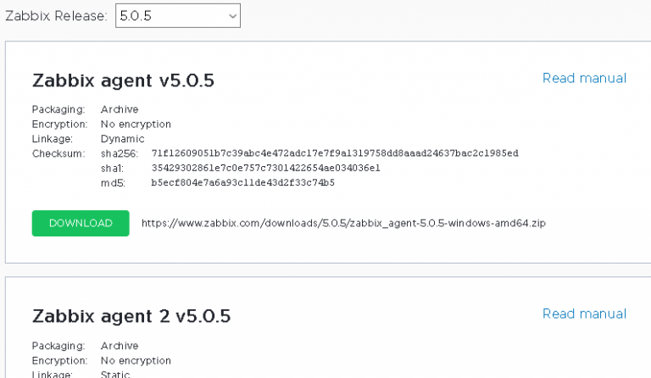Click No encryption value under Zabbix agent v5.0.5

(136, 124)
